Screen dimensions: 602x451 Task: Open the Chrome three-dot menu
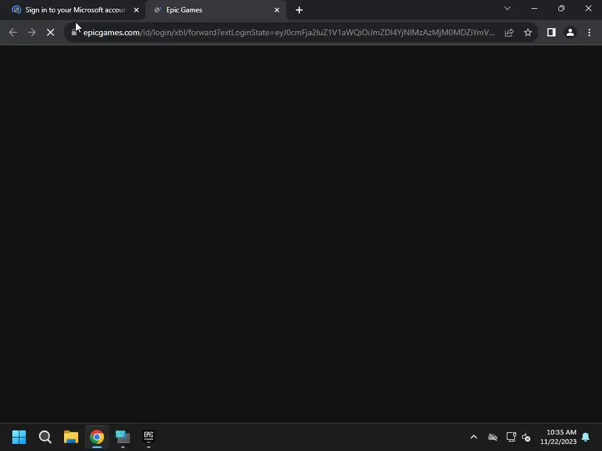[589, 33]
